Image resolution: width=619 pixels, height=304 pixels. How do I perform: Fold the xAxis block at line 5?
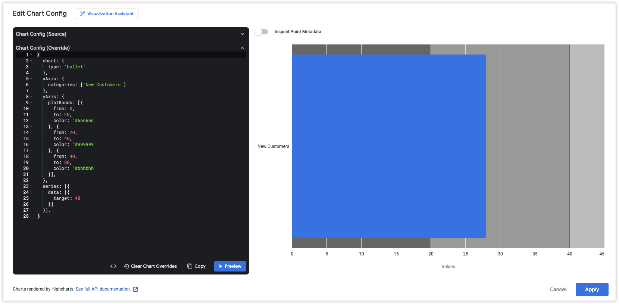(31, 79)
